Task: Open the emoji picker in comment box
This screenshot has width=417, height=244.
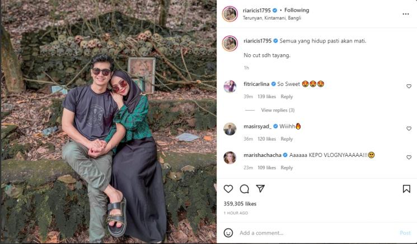Action: click(228, 233)
